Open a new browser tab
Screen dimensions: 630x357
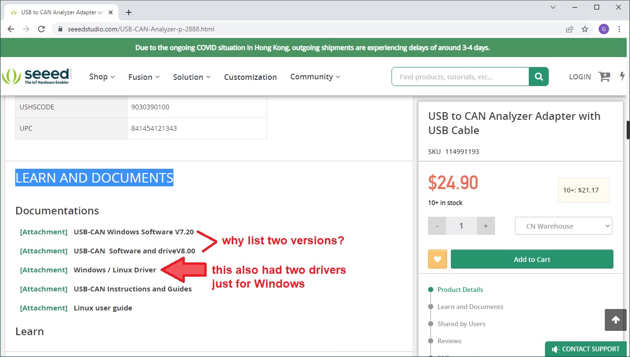click(128, 12)
